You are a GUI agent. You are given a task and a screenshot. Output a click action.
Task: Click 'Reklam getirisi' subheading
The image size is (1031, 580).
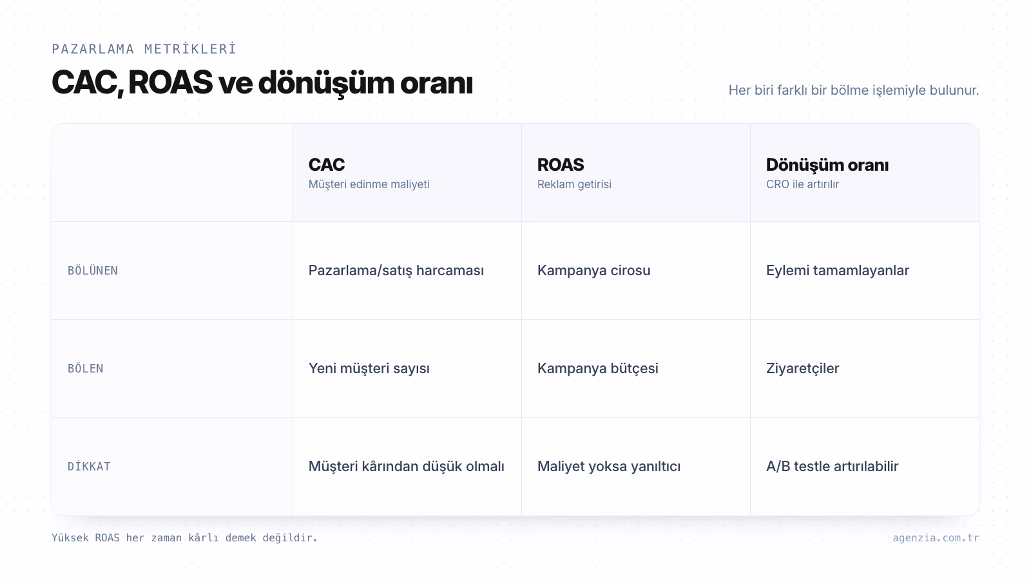coord(574,184)
